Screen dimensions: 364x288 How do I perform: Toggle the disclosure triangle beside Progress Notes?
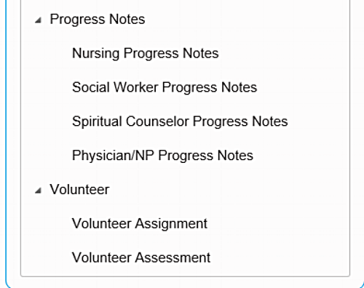pos(38,20)
